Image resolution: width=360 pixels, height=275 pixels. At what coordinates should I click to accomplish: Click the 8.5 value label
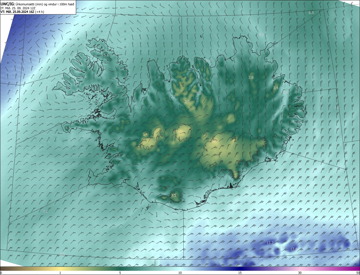coord(285,93)
